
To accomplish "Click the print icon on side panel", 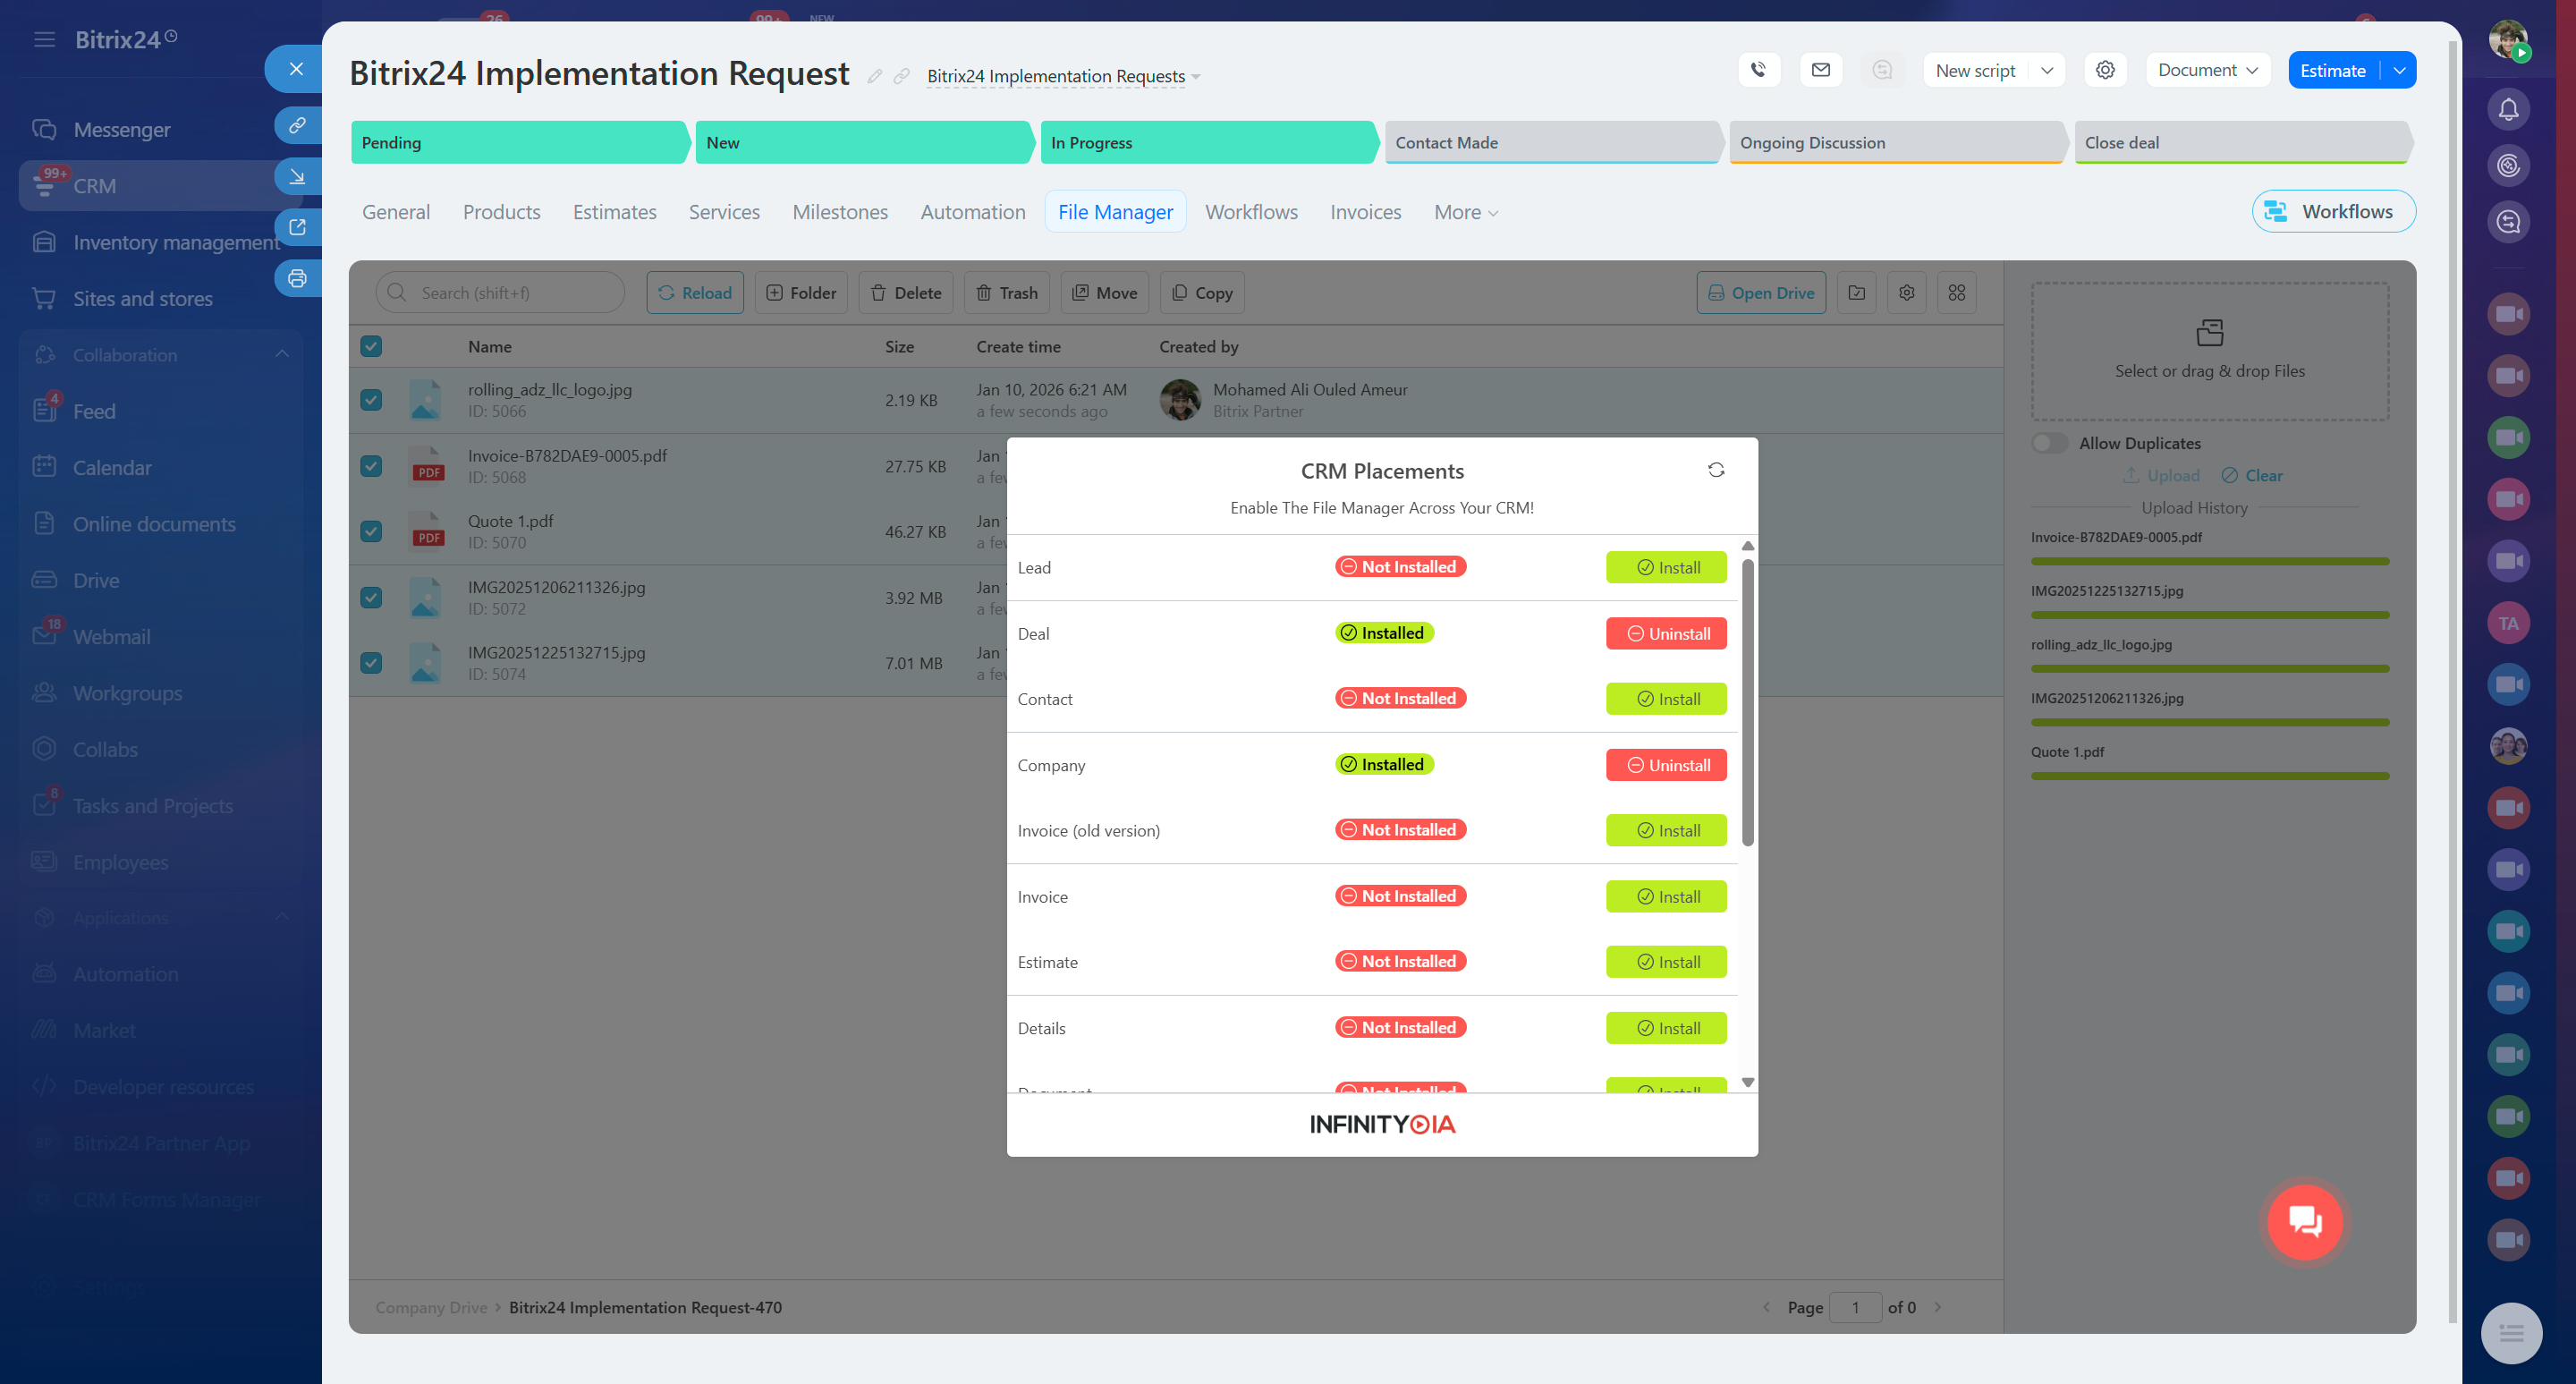I will pos(297,279).
